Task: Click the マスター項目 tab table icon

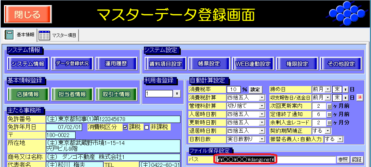Action: (44, 35)
